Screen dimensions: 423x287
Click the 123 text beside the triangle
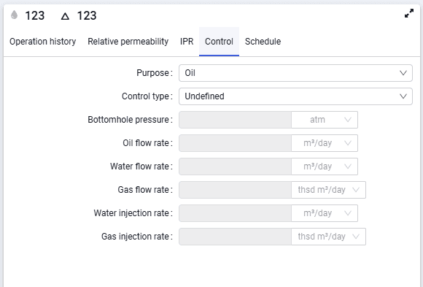point(87,15)
